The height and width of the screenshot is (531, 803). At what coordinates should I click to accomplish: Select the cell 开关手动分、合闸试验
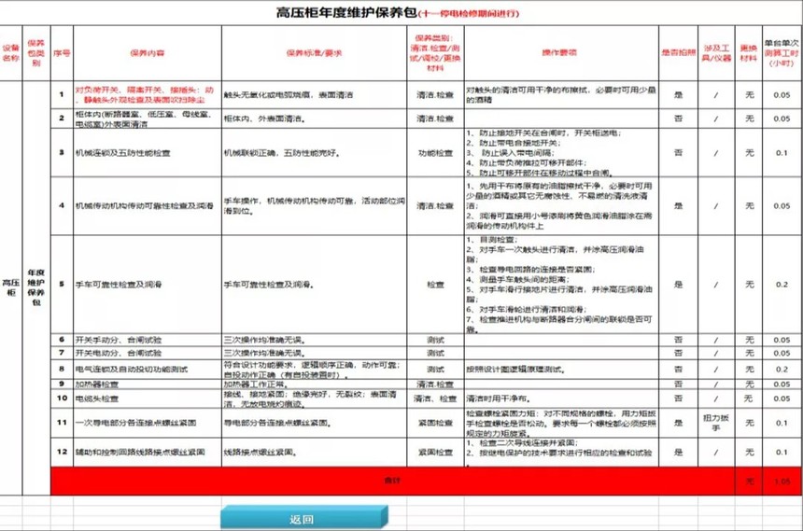148,340
